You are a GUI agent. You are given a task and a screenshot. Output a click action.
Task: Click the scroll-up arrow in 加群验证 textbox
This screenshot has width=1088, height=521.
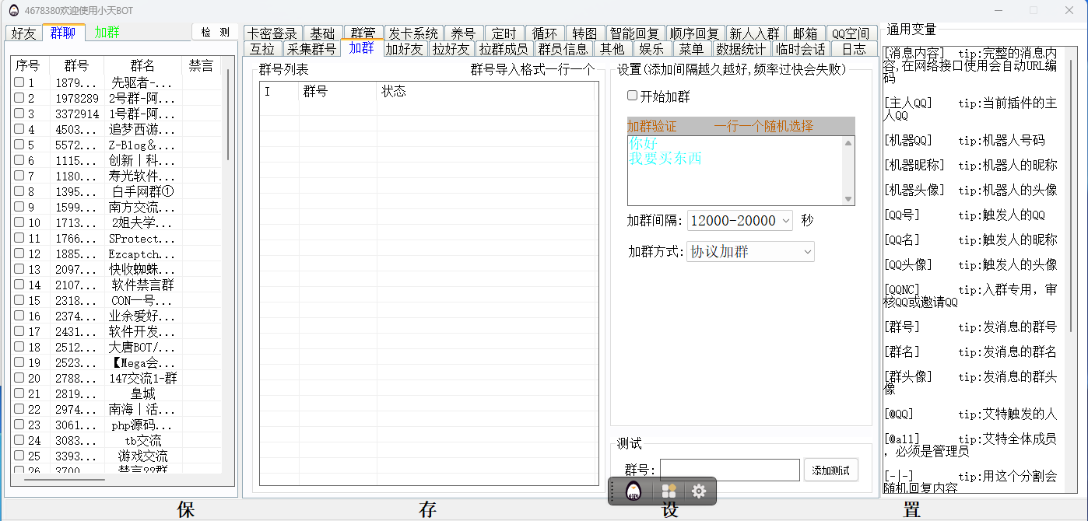pos(848,143)
